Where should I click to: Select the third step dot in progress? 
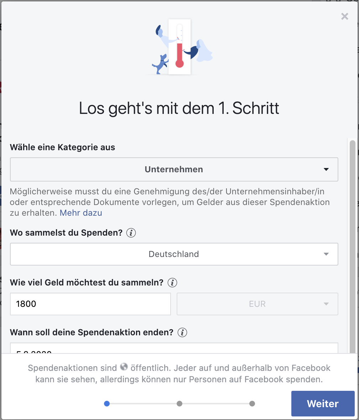(x=252, y=404)
